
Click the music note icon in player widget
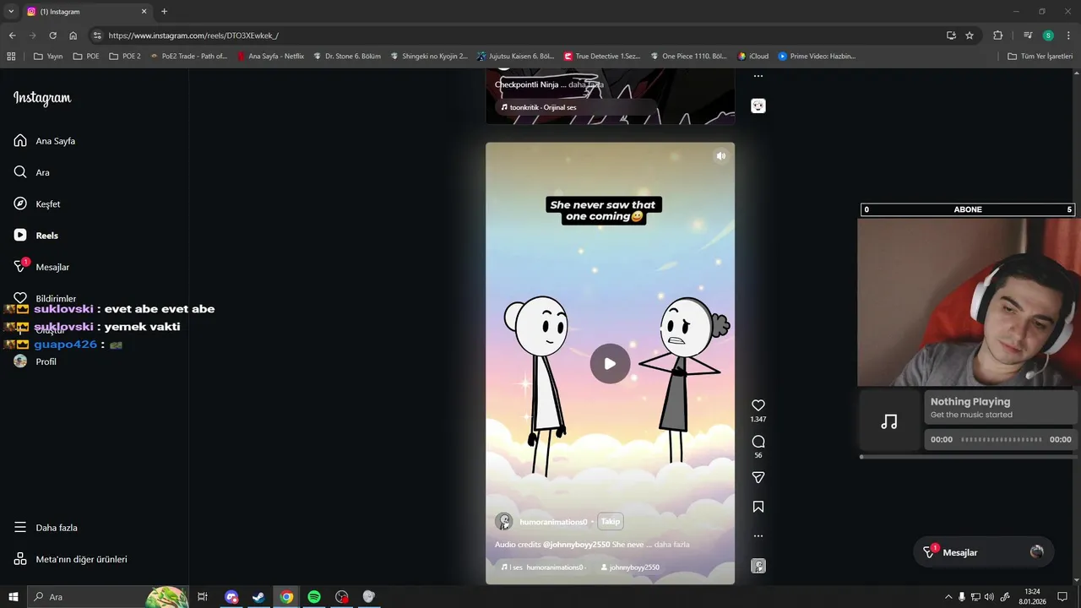(889, 421)
